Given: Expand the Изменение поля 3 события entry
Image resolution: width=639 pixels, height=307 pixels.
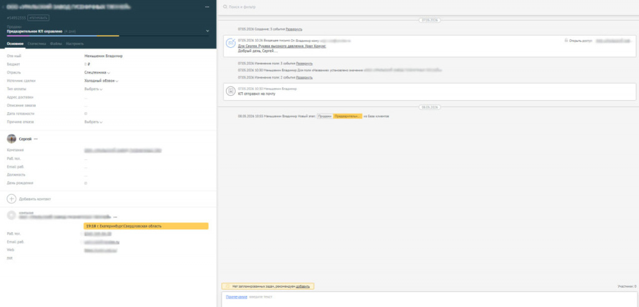Looking at the screenshot, I should 304,64.
